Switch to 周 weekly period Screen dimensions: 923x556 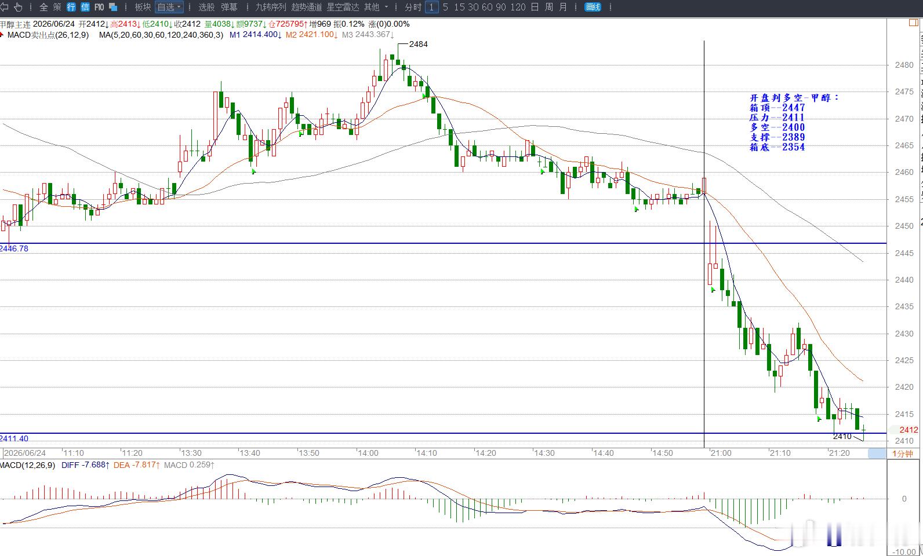pos(549,7)
